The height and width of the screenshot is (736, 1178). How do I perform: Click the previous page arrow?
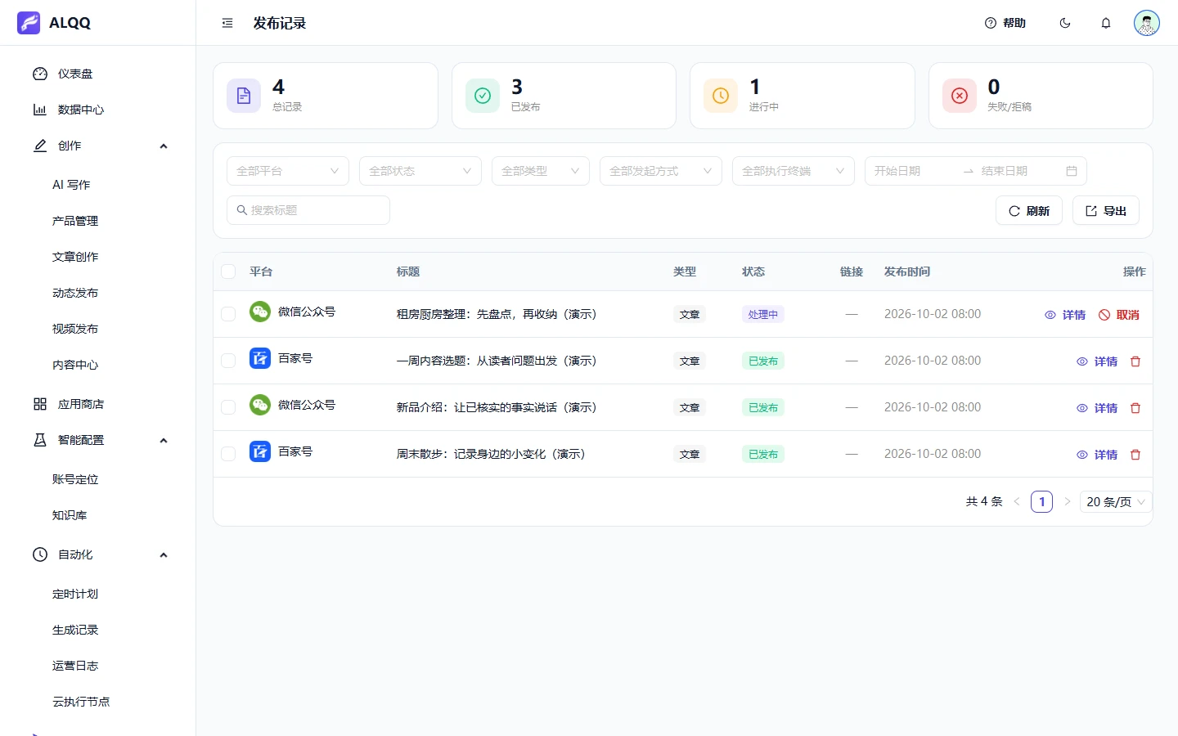[1017, 501]
